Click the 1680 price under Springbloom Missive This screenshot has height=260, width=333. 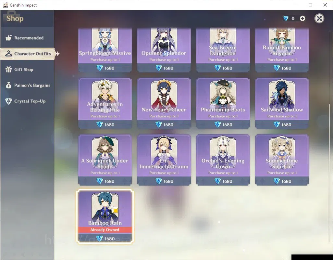109,68
